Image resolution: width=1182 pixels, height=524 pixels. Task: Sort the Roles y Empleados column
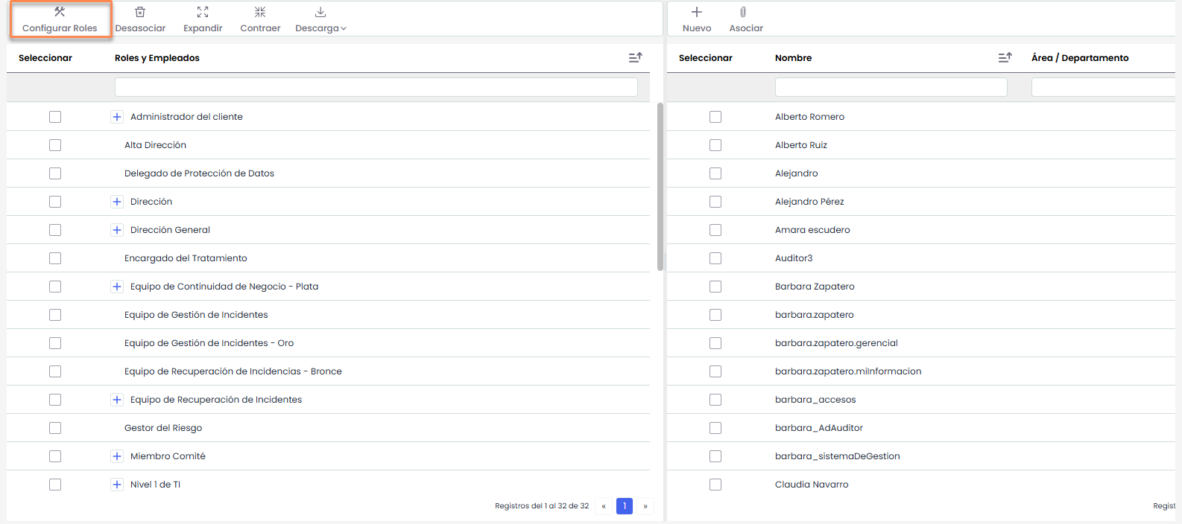tap(635, 57)
